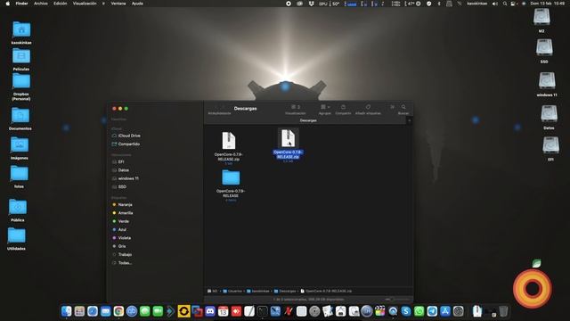Open Telegram from the Dock
This screenshot has width=570, height=321.
pos(432,311)
